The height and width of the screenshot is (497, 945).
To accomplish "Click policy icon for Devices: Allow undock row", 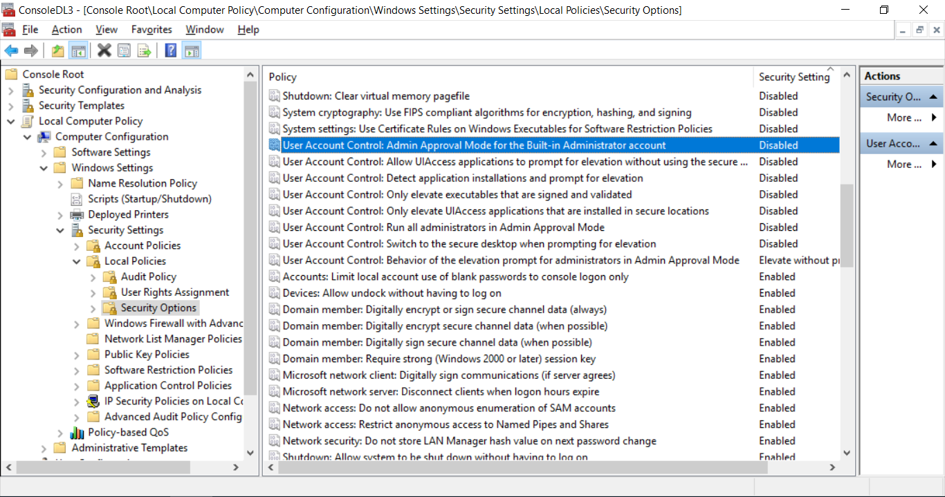I will [275, 293].
